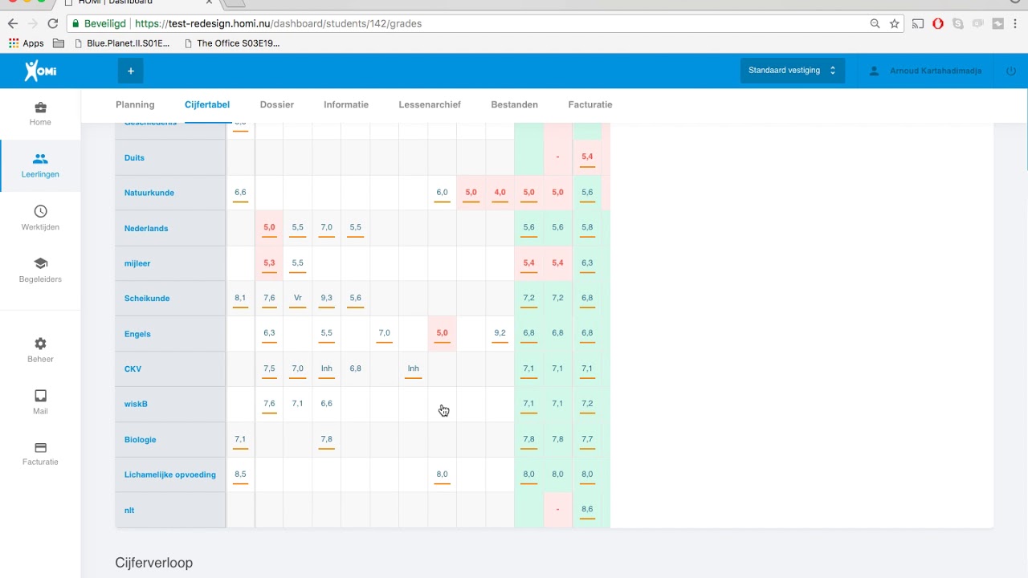Switch to Informatie tab
Viewport: 1028px width, 578px height.
pyautogui.click(x=346, y=104)
